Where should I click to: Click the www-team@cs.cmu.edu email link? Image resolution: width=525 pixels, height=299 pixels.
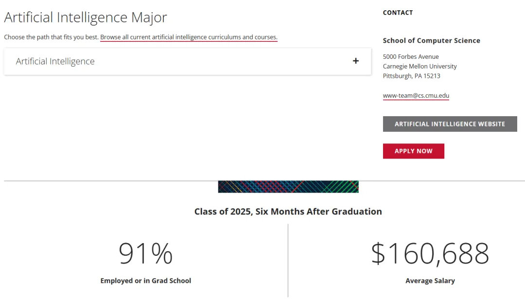point(416,96)
